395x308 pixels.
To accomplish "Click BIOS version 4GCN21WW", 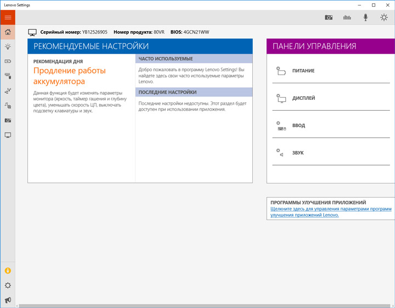I will click(196, 32).
